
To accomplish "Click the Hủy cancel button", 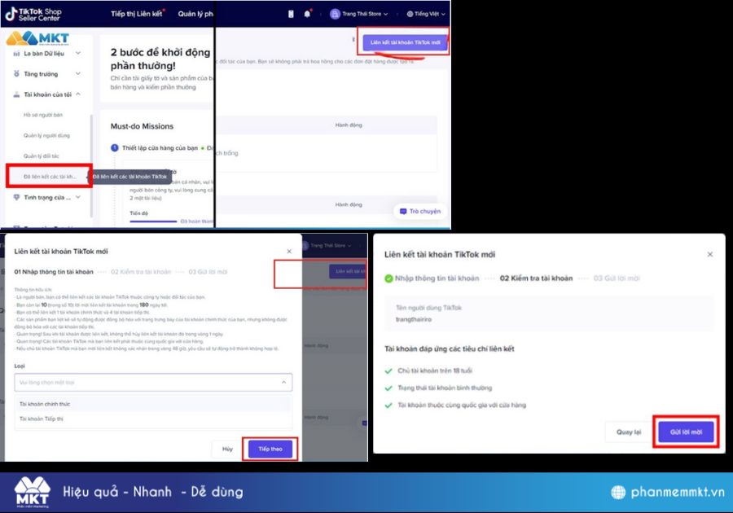I will [x=227, y=449].
